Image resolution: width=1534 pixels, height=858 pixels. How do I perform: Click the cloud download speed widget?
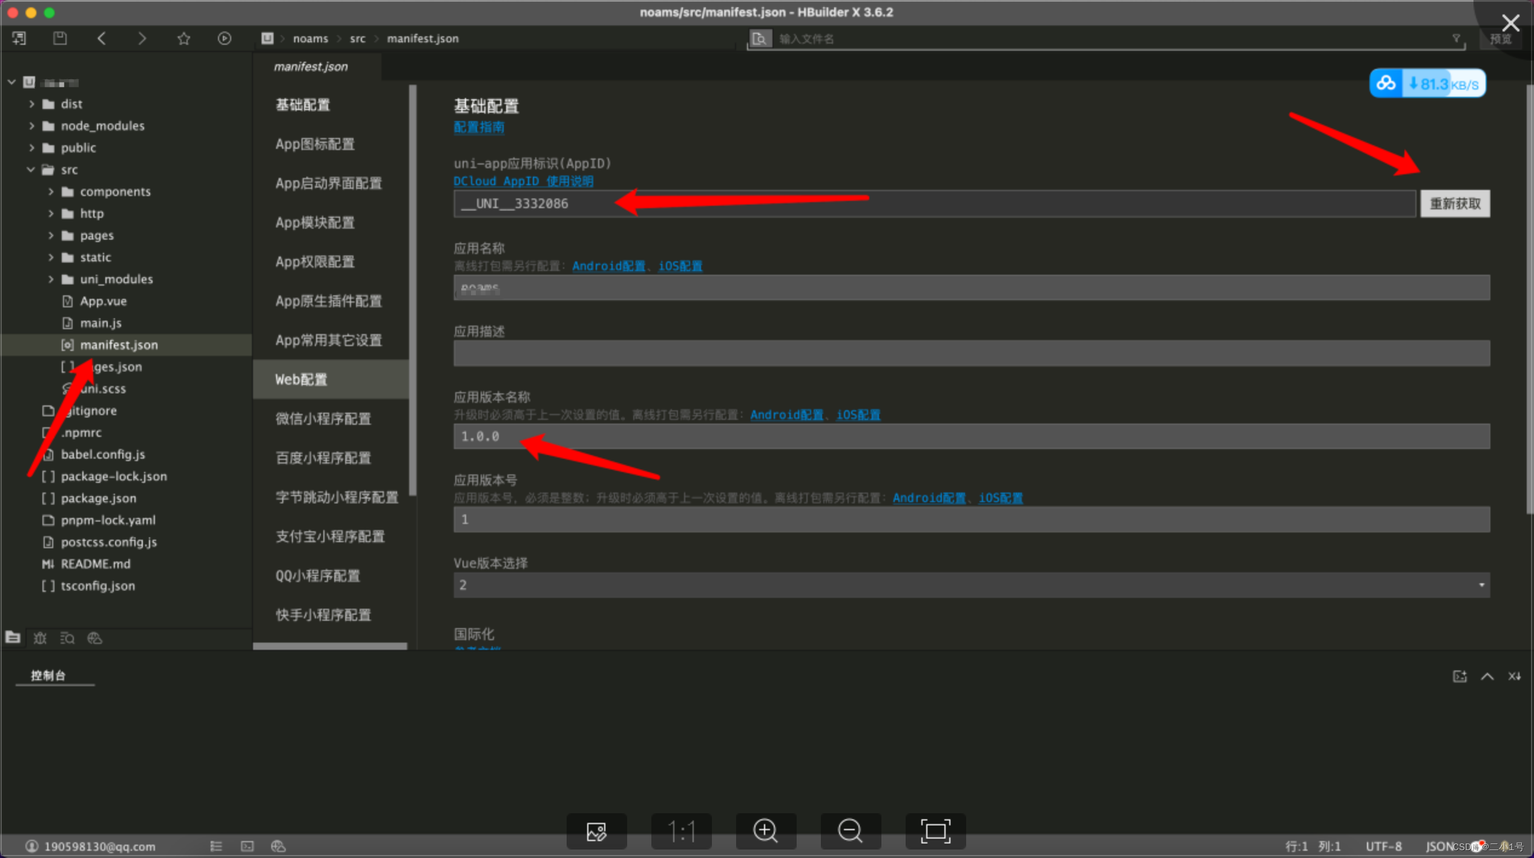[x=1427, y=84]
